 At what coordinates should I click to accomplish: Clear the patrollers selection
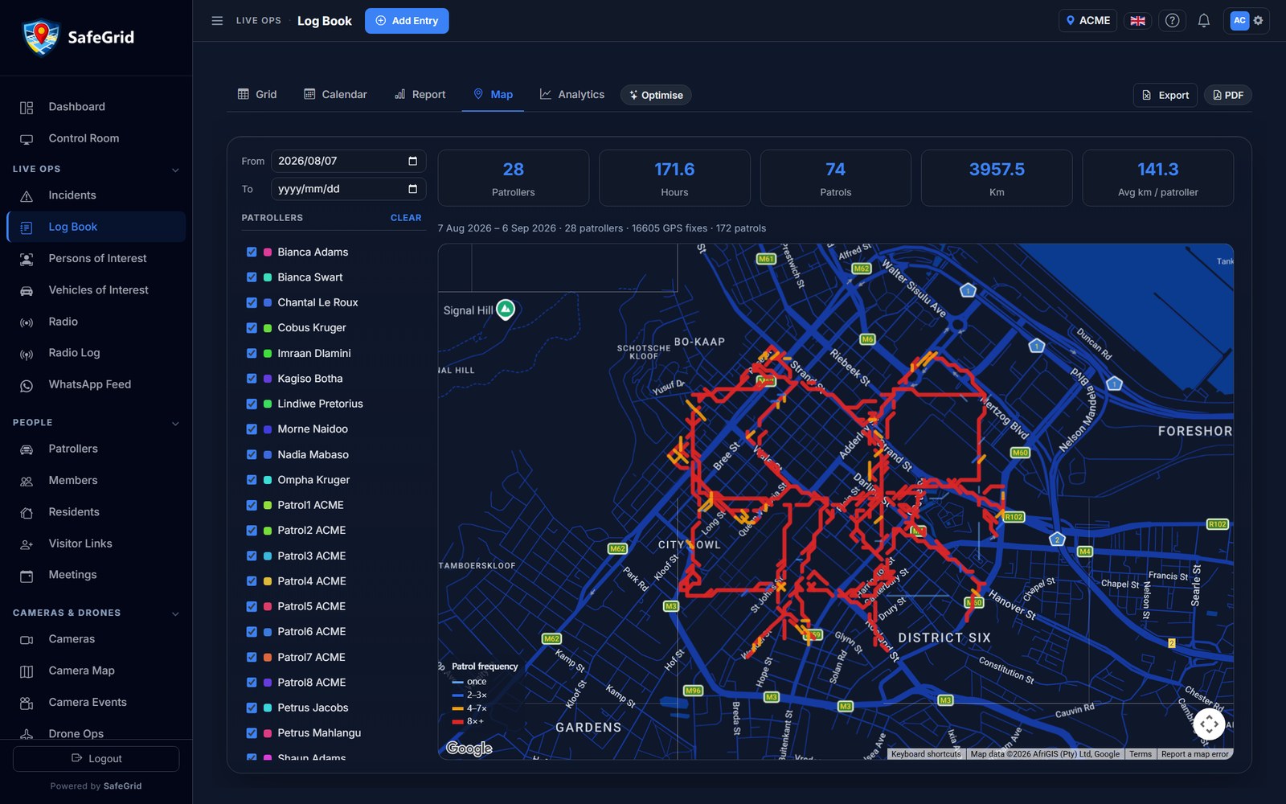406,218
